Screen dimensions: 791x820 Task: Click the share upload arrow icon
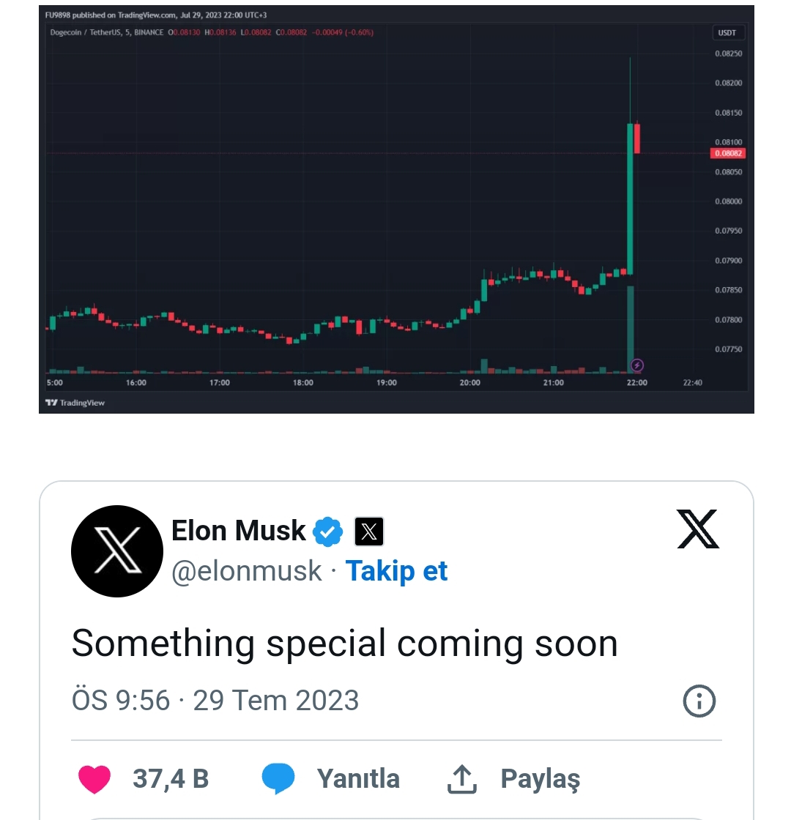pos(461,779)
